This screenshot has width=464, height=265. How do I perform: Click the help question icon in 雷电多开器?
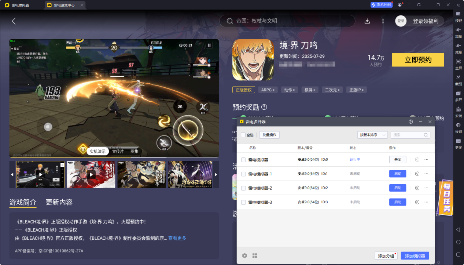[x=410, y=121]
